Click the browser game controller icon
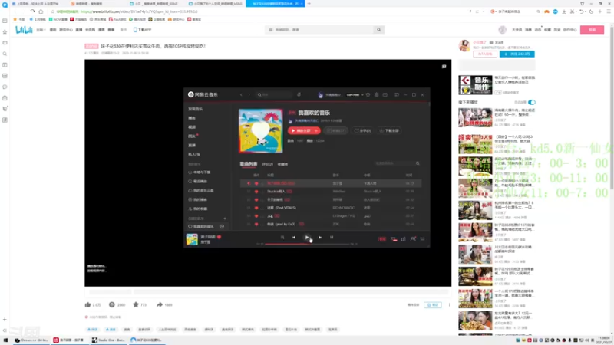The height and width of the screenshot is (345, 614). point(546,11)
